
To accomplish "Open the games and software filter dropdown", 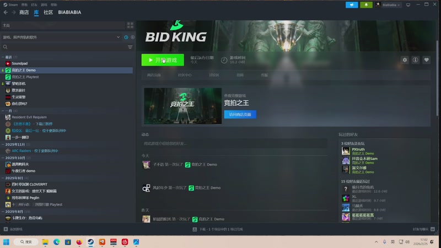I will pos(61,37).
